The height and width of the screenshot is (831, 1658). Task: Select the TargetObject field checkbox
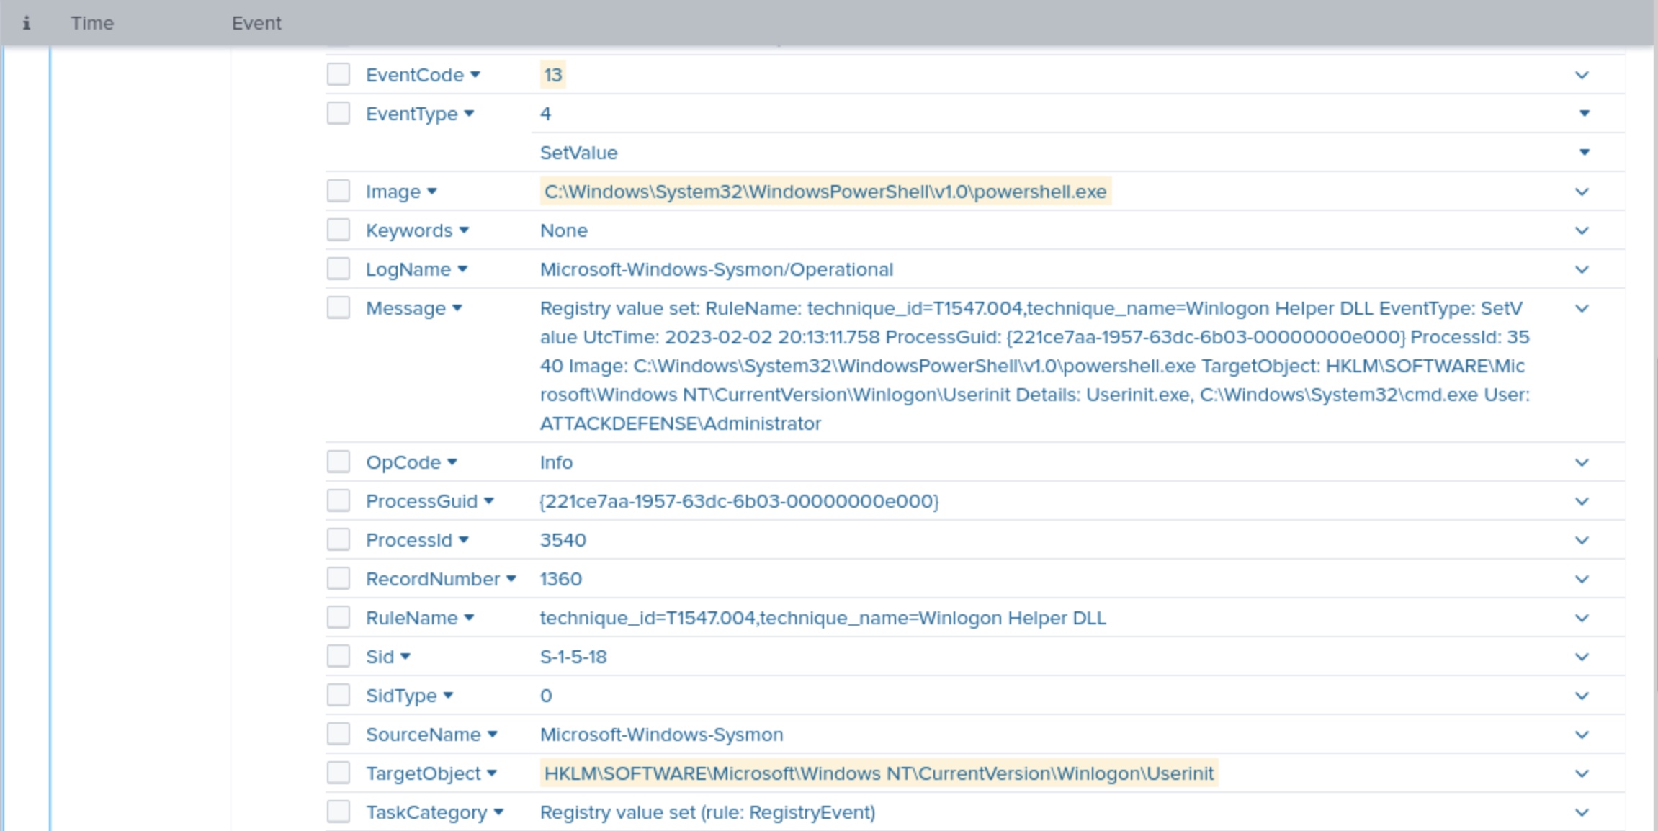[339, 773]
